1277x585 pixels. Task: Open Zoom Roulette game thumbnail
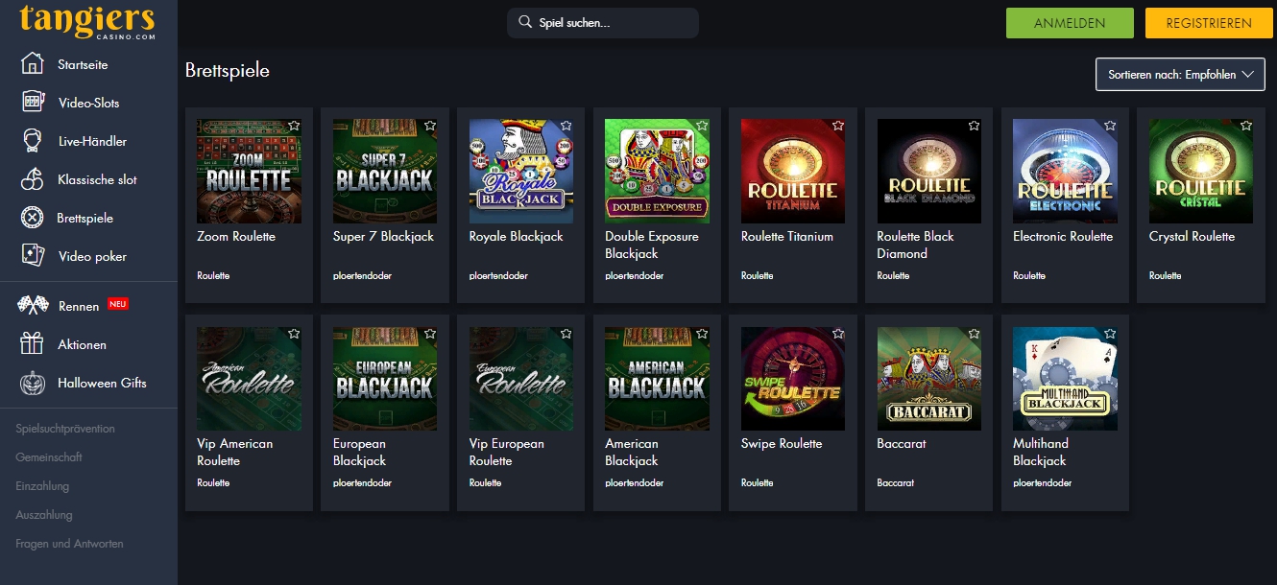tap(249, 171)
